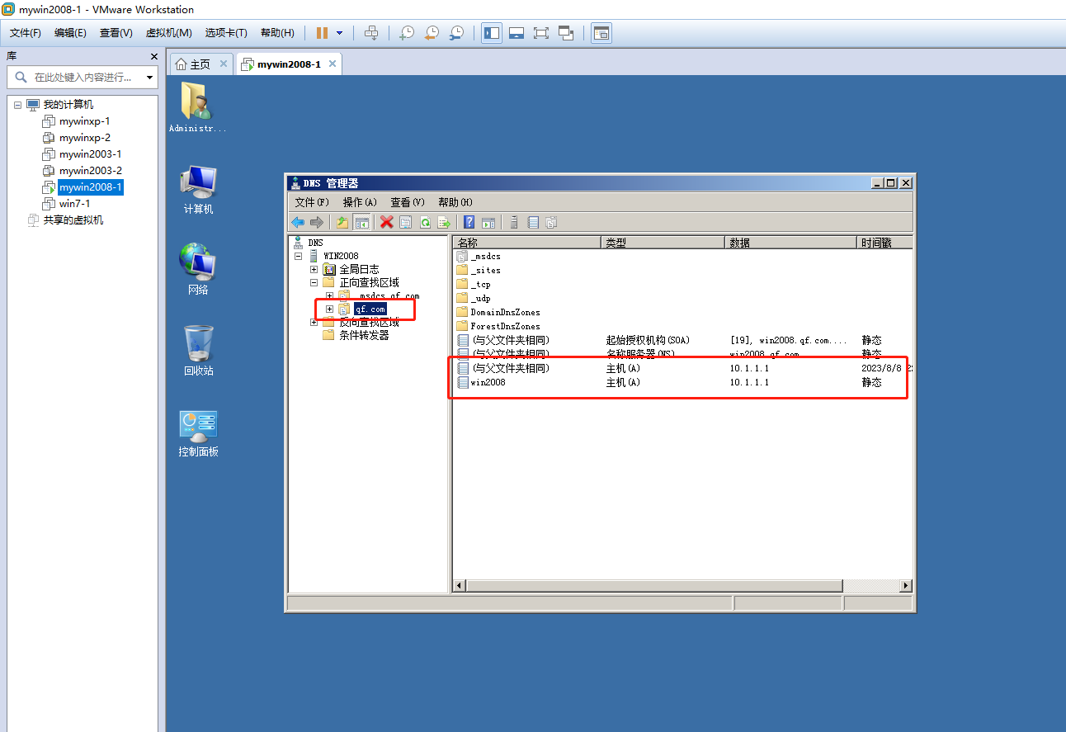
Task: Click the library search input field
Action: pos(83,77)
